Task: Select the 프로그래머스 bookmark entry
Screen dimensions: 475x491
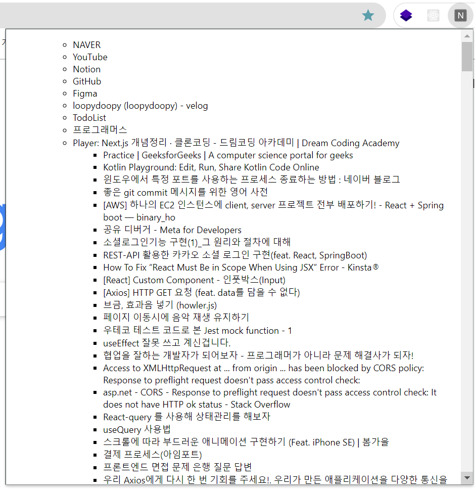Action: coord(100,130)
